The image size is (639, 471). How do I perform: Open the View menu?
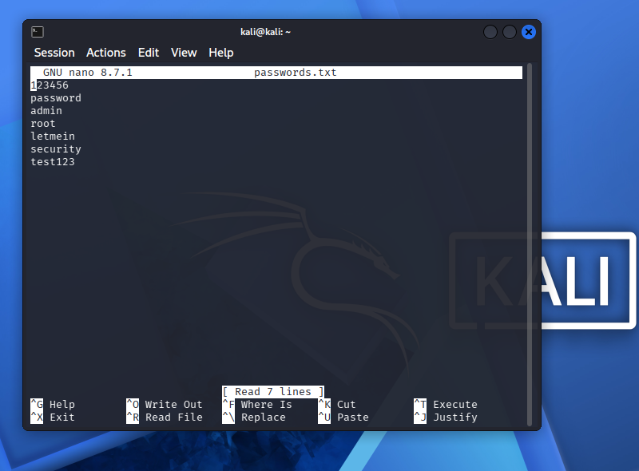point(184,53)
